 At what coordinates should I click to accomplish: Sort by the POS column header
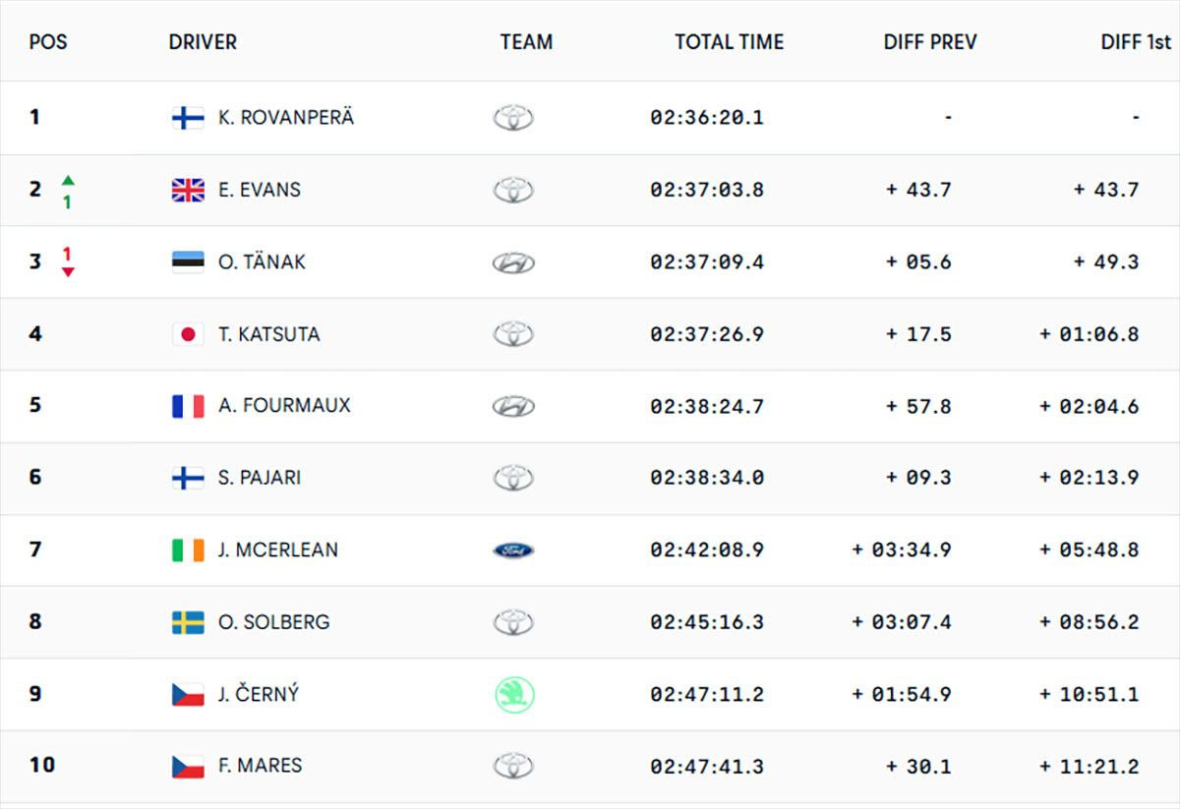tap(48, 42)
